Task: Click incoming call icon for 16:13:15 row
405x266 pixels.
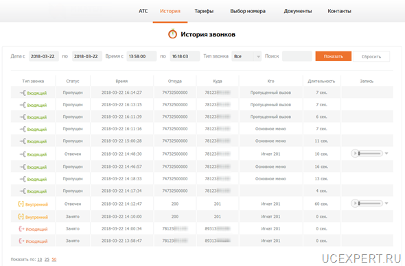Action: tap(23, 105)
